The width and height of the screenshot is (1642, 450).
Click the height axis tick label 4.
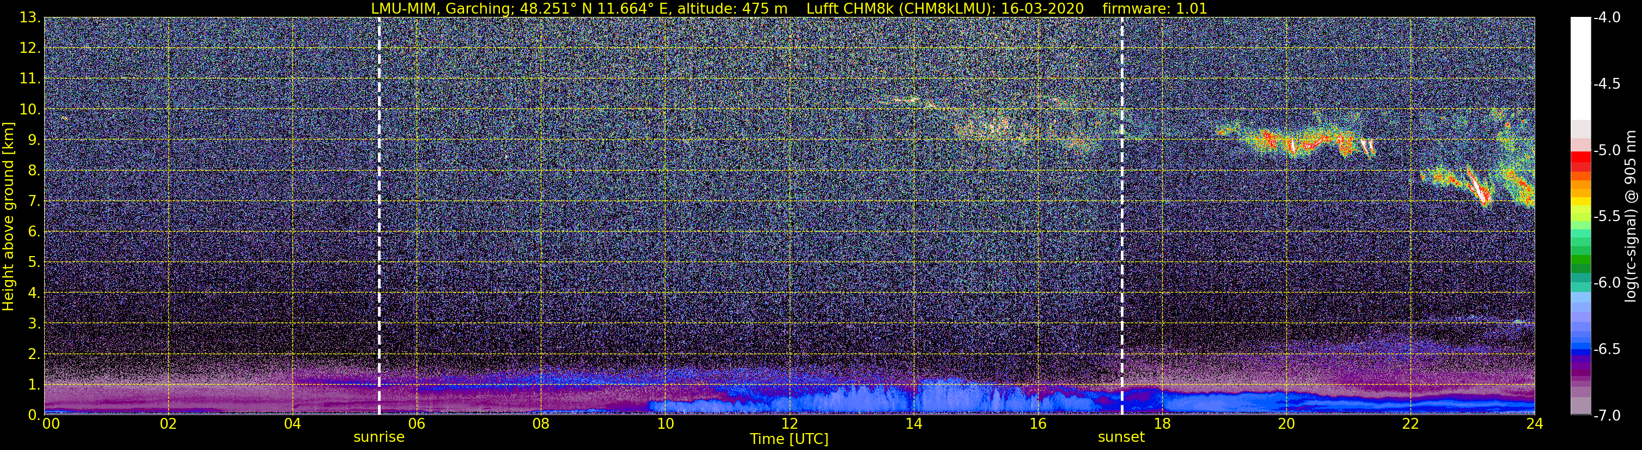33,293
